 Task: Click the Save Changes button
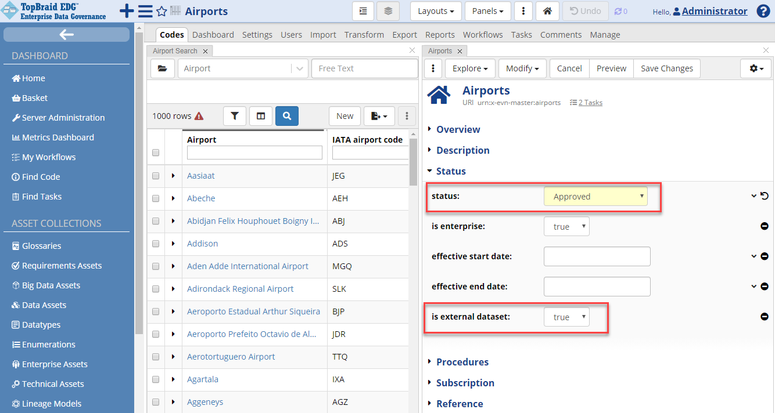coord(666,68)
